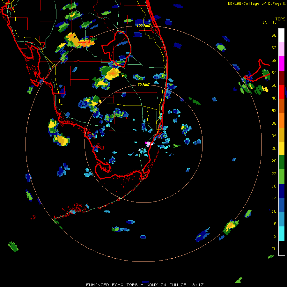Click the 30 legend value
287x287 pixels.
(x=274, y=148)
